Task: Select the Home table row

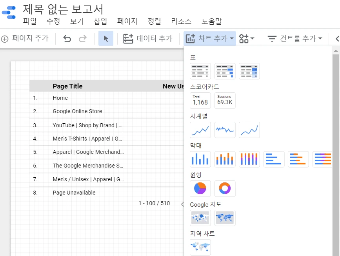Action: pos(107,98)
